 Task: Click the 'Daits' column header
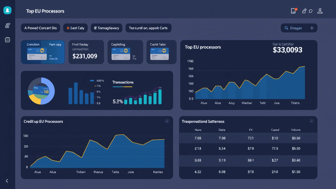pos(222,130)
